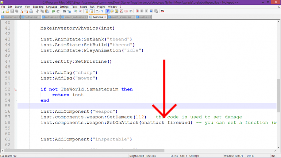Click the UTF-8 encoding status entry
This screenshot has width=281, height=158.
pos(250,156)
